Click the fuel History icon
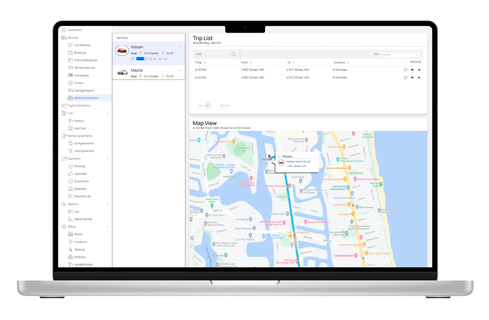 [x=71, y=120]
